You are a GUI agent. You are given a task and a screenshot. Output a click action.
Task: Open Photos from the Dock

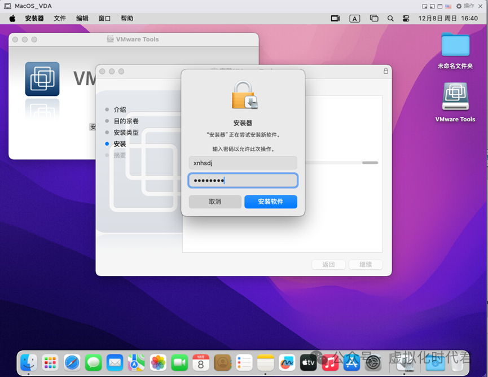pyautogui.click(x=158, y=362)
